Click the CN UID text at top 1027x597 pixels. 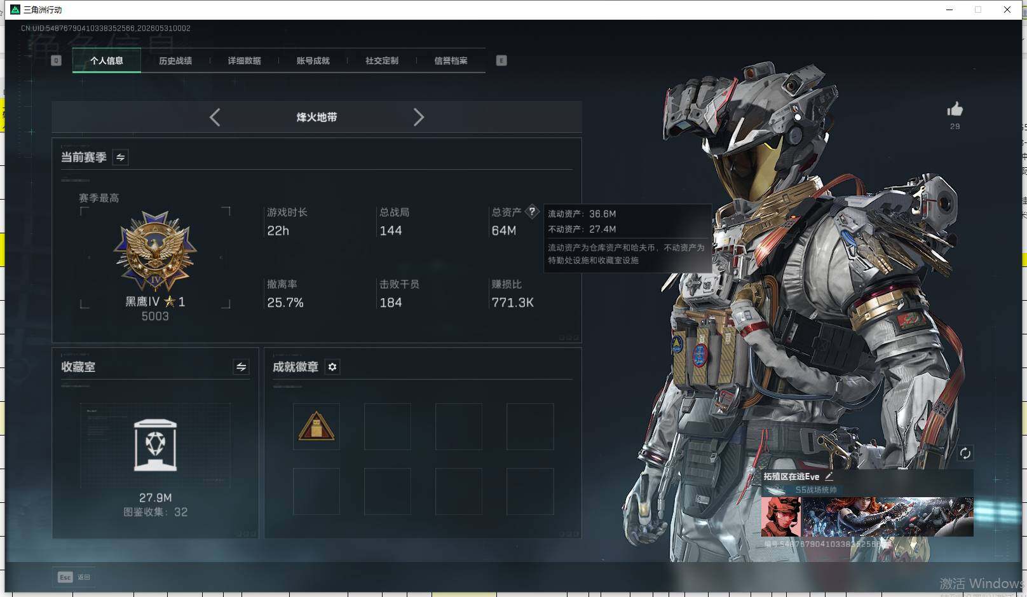(x=105, y=29)
